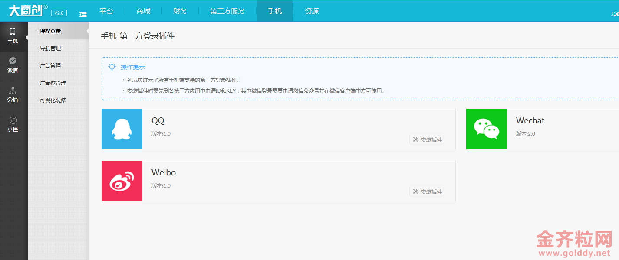Click 版本:1.0 under Weibo
Viewport: 619px width, 260px height.
[161, 186]
